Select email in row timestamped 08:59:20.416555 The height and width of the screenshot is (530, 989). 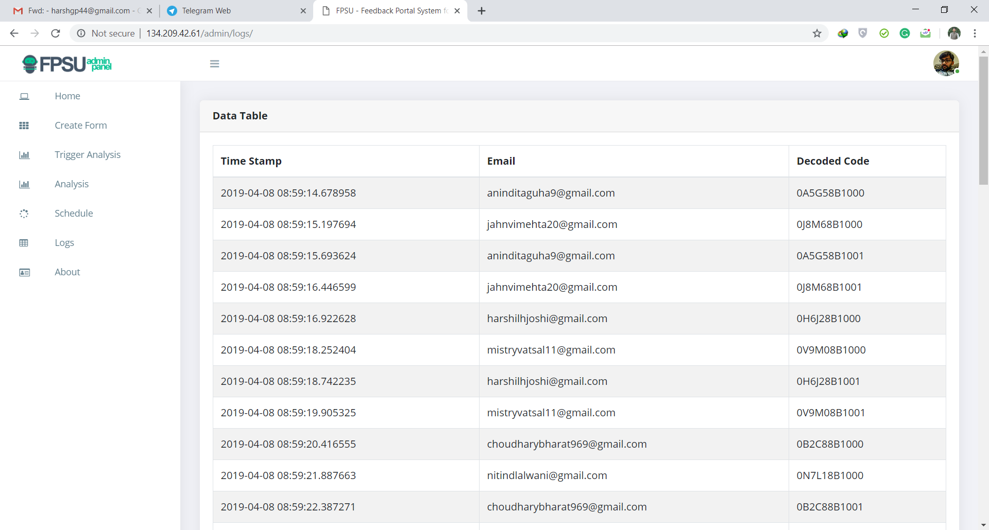coord(567,444)
